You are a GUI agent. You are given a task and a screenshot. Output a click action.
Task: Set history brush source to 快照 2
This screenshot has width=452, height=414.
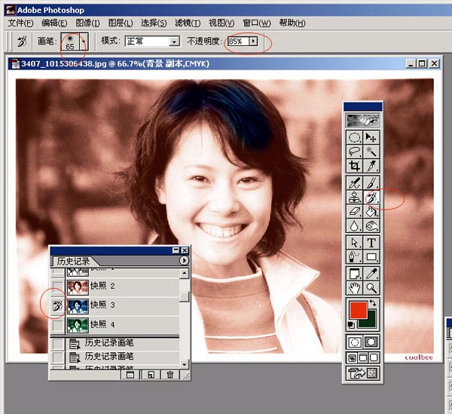pyautogui.click(x=57, y=287)
